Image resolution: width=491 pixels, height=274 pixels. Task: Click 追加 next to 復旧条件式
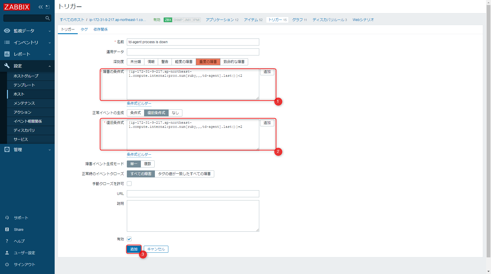click(267, 123)
